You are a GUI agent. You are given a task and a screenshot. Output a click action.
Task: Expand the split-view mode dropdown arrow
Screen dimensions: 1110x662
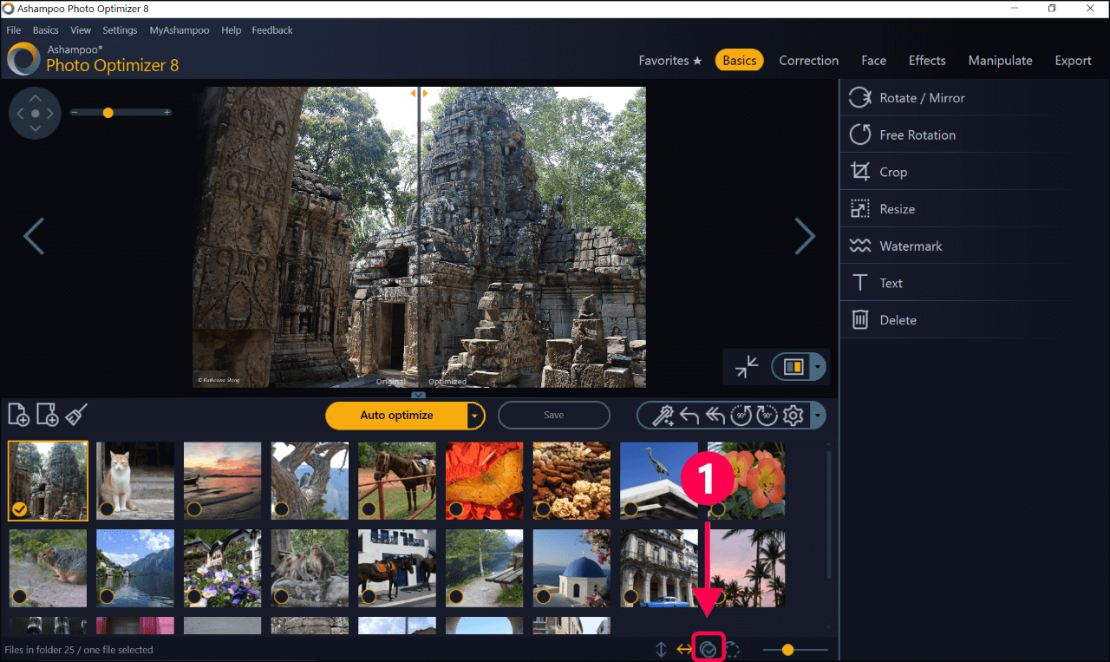(x=817, y=367)
